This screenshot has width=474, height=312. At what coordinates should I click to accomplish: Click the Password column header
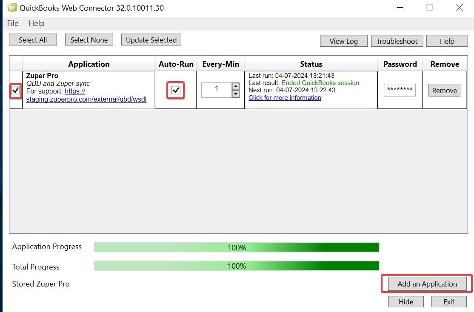(x=400, y=64)
